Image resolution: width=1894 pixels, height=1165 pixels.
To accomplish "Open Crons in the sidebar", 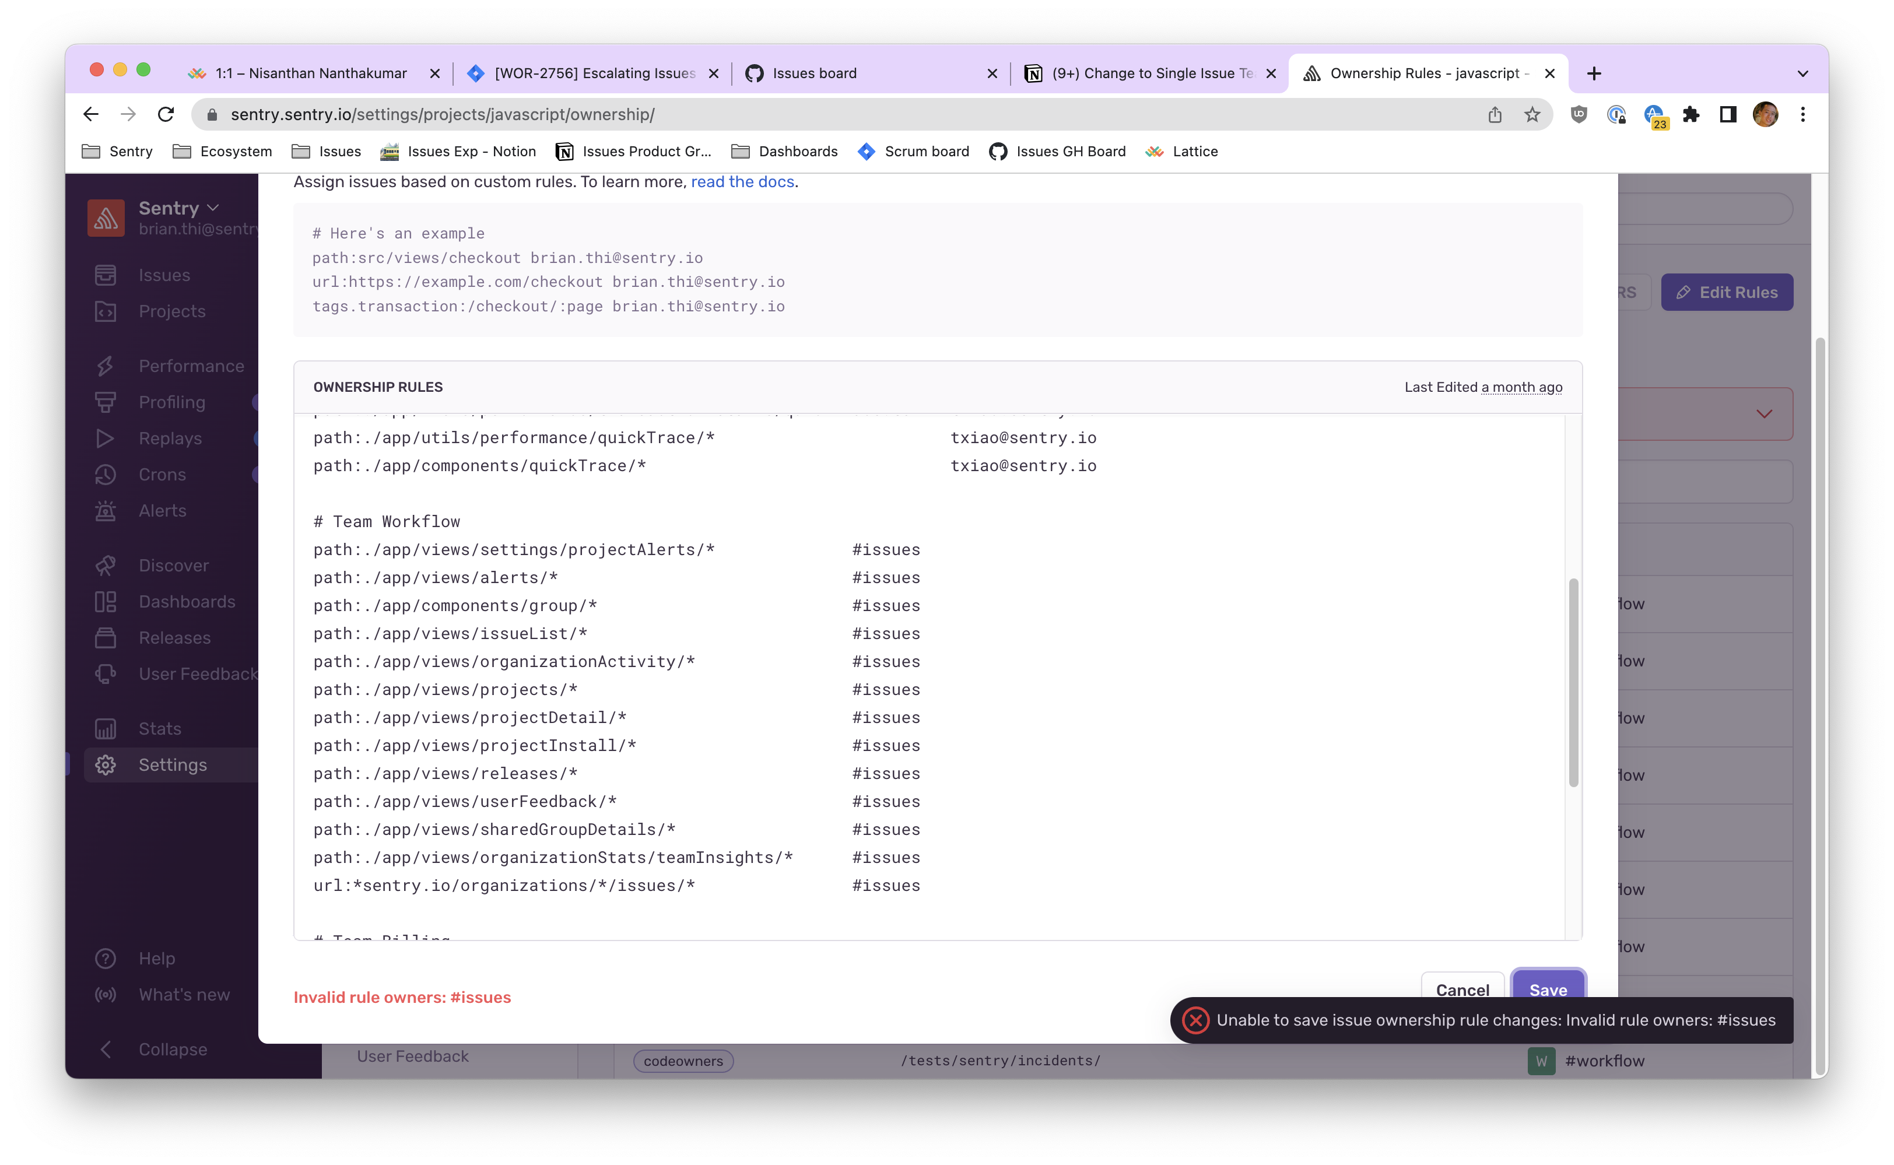I will click(162, 475).
